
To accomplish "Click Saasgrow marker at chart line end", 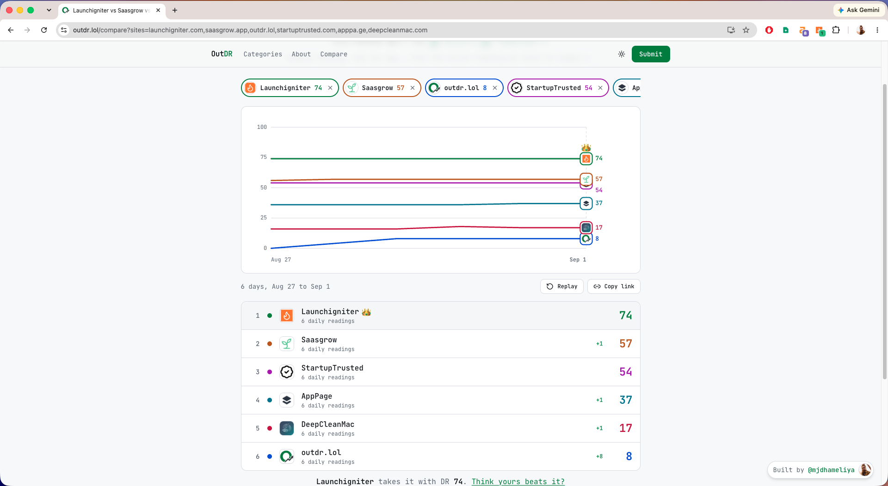I will click(586, 179).
